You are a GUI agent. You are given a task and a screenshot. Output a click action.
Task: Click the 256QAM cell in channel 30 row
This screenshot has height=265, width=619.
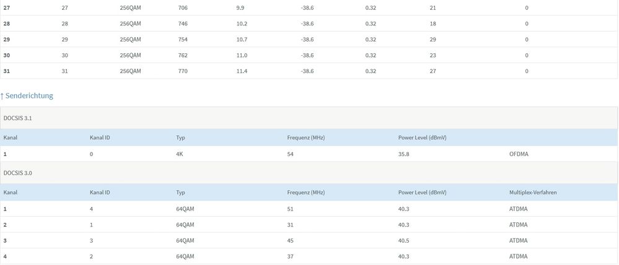click(x=130, y=55)
